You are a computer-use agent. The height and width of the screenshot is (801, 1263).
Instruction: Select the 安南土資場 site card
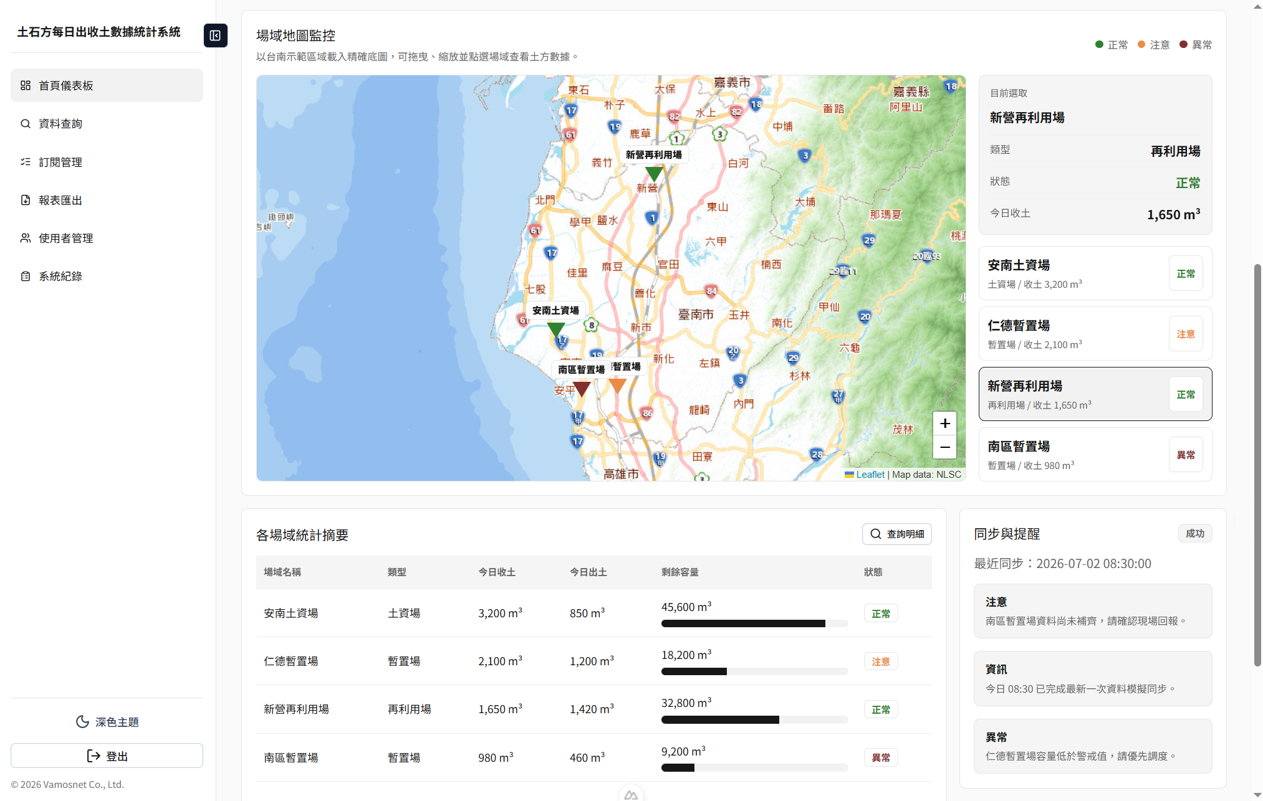(1095, 273)
